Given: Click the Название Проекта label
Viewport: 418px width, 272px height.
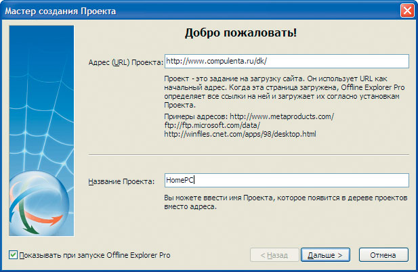Looking at the screenshot, I should [121, 181].
